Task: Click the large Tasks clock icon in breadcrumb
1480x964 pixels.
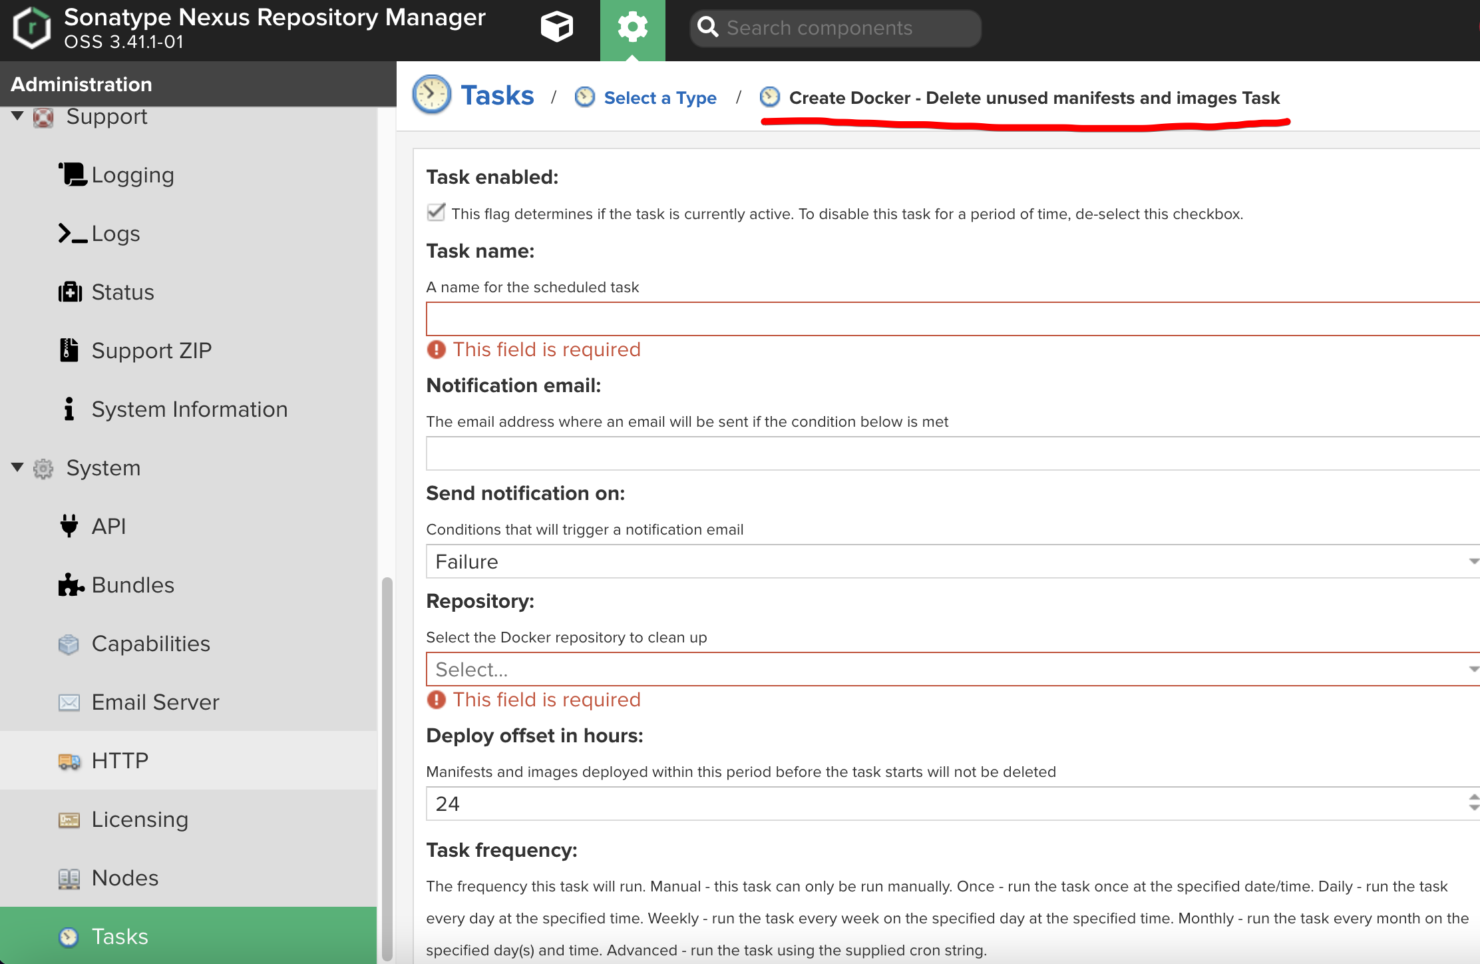Action: click(431, 95)
